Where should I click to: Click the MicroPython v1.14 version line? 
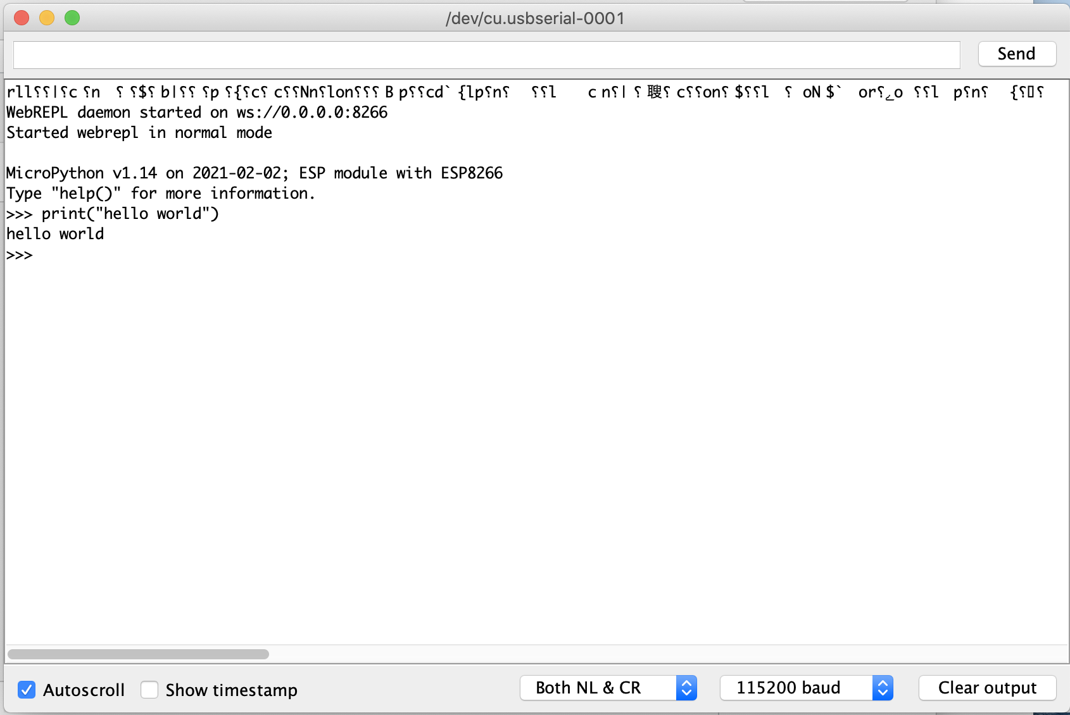click(253, 173)
